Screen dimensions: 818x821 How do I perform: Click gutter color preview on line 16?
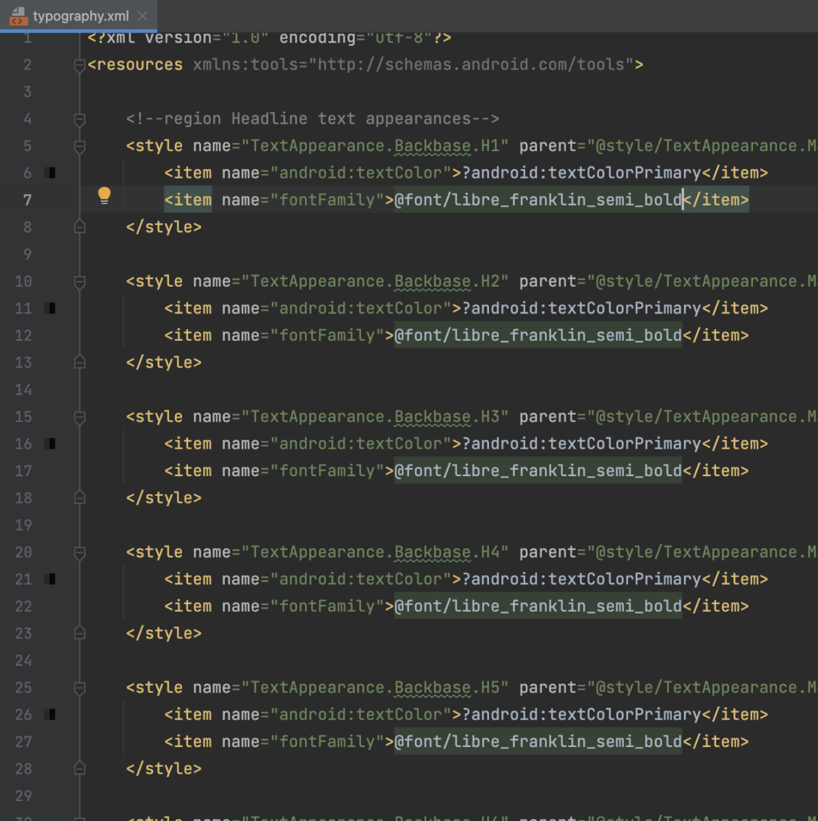(x=50, y=444)
